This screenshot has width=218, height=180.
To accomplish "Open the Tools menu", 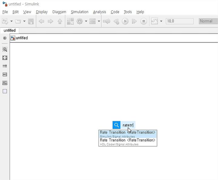I will 128,12.
